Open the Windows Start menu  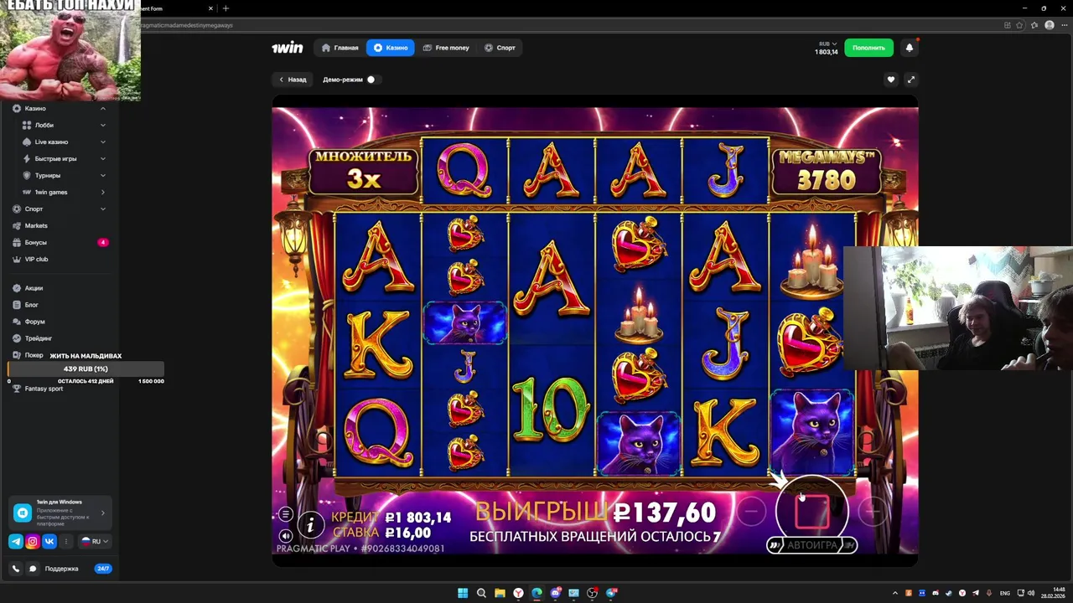462,593
